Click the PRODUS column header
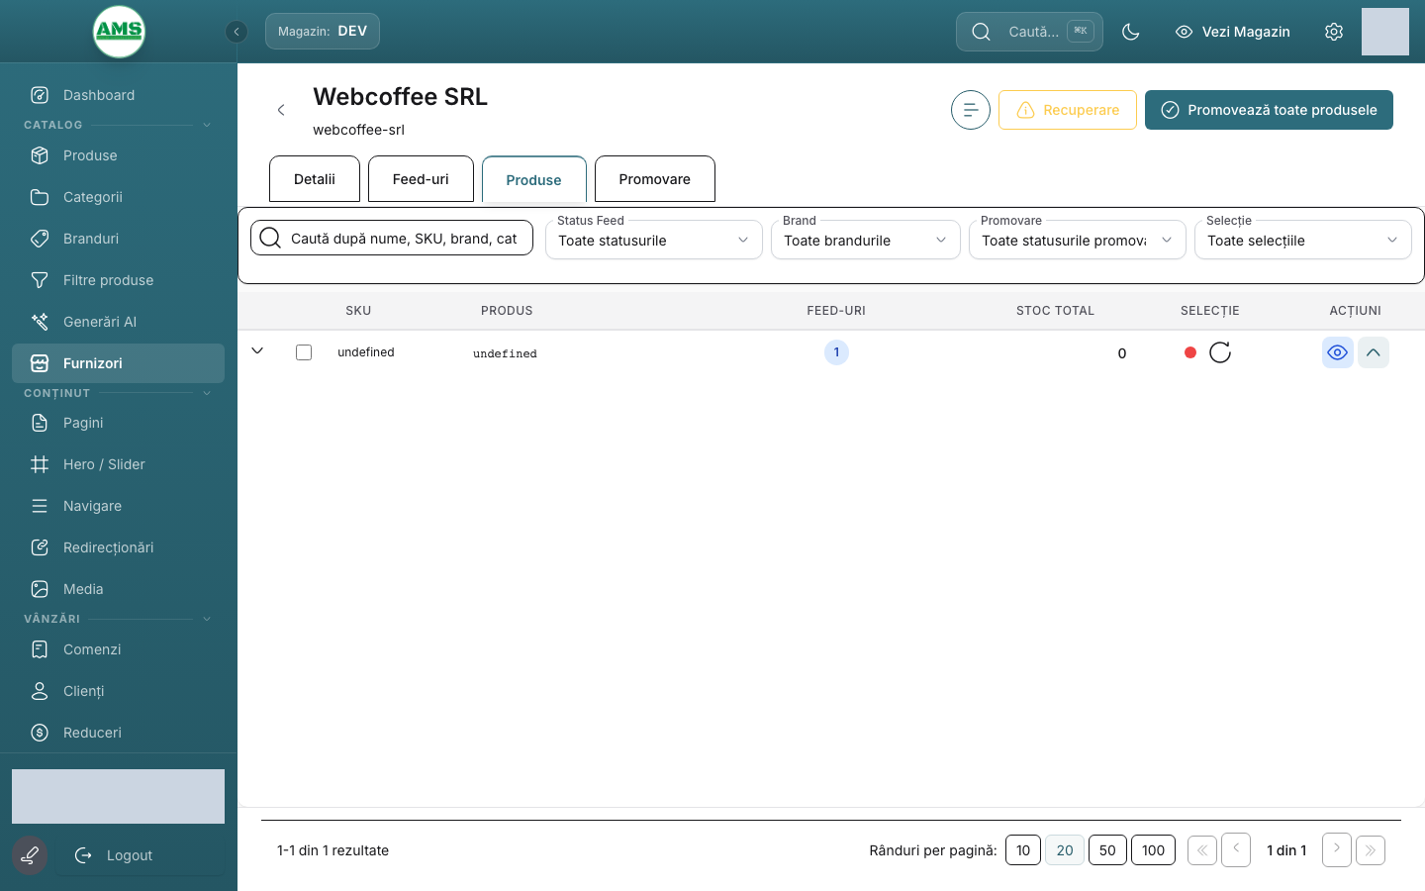 tap(507, 311)
